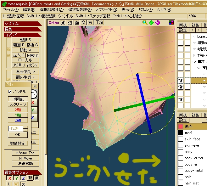The height and width of the screenshot is (186, 207).
Task: Toggle the 前 front-only display button
Action: click(90, 22)
